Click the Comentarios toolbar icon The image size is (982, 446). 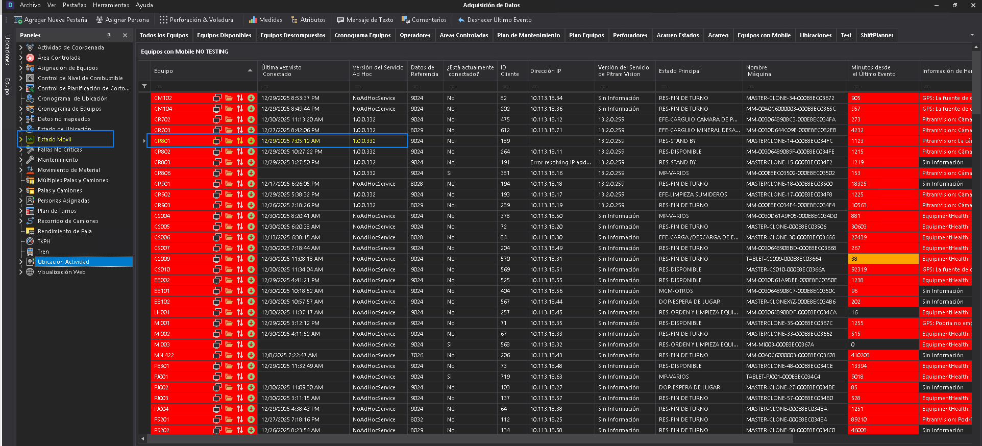[406, 20]
